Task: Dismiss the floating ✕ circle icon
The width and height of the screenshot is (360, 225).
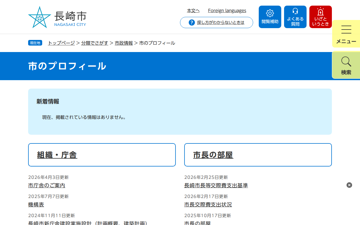Action: pyautogui.click(x=349, y=185)
